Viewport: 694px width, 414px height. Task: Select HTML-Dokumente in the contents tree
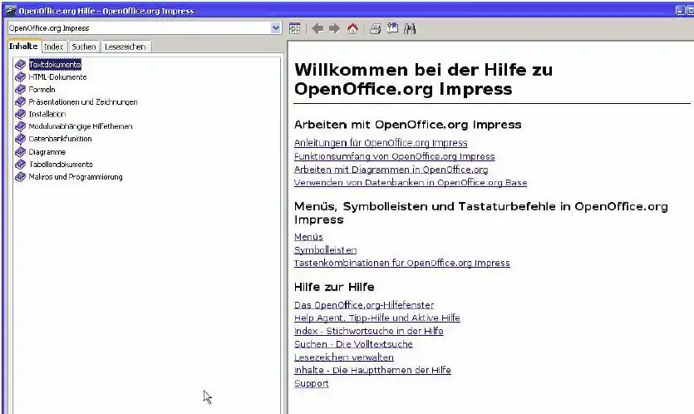click(x=57, y=77)
